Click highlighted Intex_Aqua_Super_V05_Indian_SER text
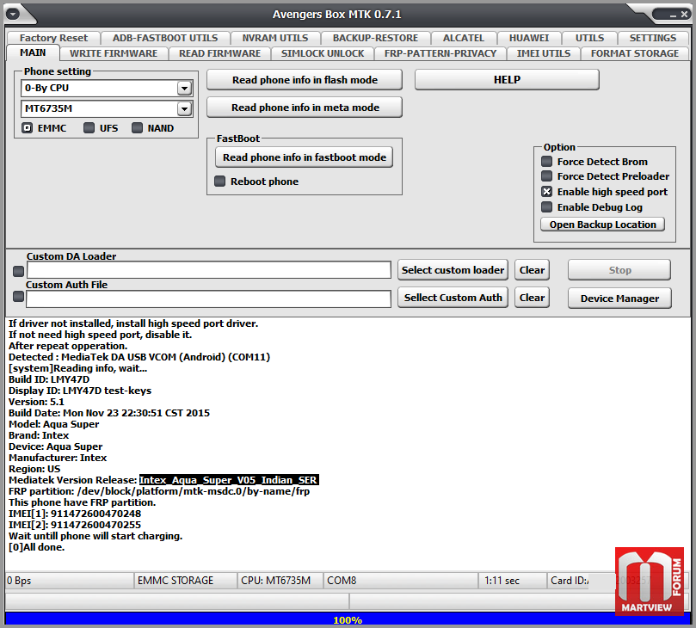Image resolution: width=696 pixels, height=628 pixels. click(x=229, y=480)
